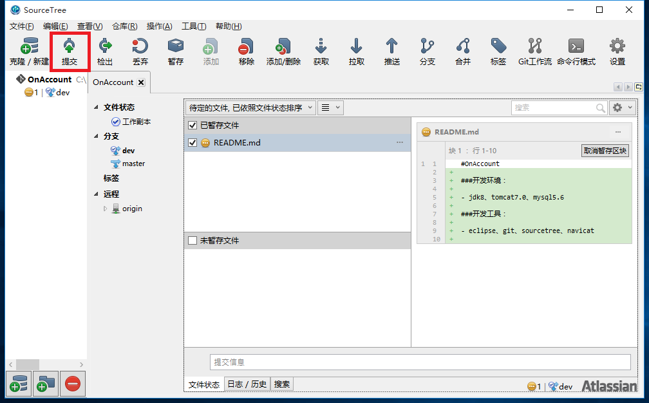
Task: Open the 帮助(H) menu
Action: pyautogui.click(x=229, y=26)
